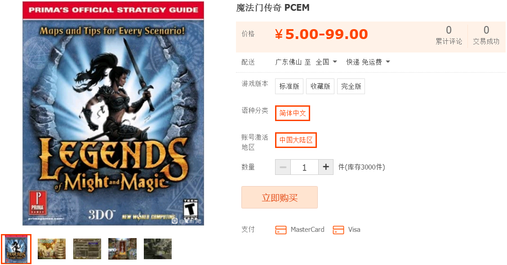Open the 快递 免运费 shipping dropdown
Image resolution: width=507 pixels, height=265 pixels.
[368, 62]
